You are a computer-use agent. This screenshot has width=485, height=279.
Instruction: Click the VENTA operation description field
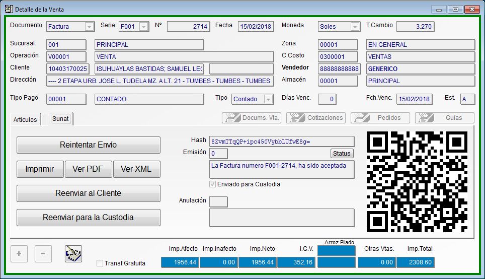pyautogui.click(x=184, y=57)
